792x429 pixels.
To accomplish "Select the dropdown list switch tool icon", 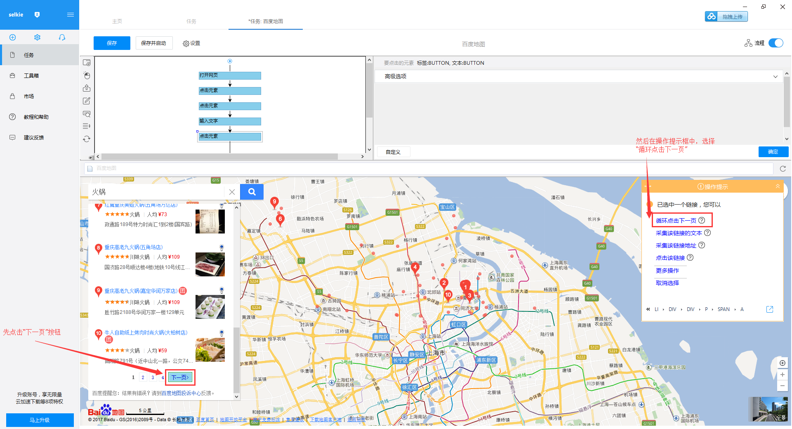I will point(87,126).
